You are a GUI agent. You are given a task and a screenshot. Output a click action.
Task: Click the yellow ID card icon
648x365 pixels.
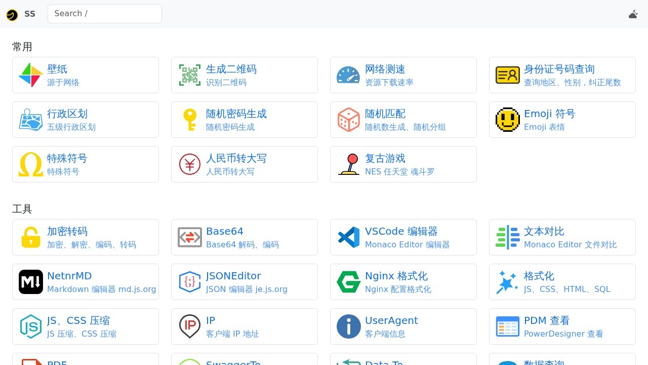(x=507, y=75)
